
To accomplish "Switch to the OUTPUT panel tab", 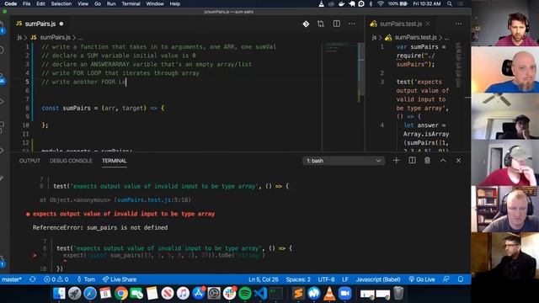I will tap(29, 161).
